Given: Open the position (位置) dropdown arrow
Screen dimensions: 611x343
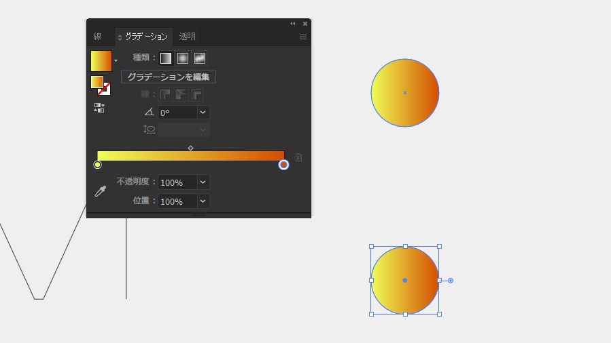Looking at the screenshot, I should (x=203, y=201).
